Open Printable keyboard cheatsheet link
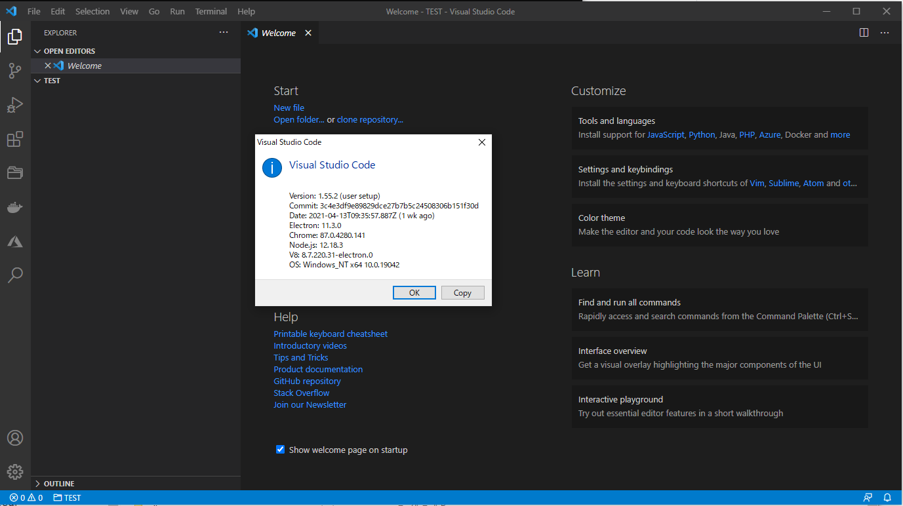Screen dimensions: 903x506 (331, 334)
